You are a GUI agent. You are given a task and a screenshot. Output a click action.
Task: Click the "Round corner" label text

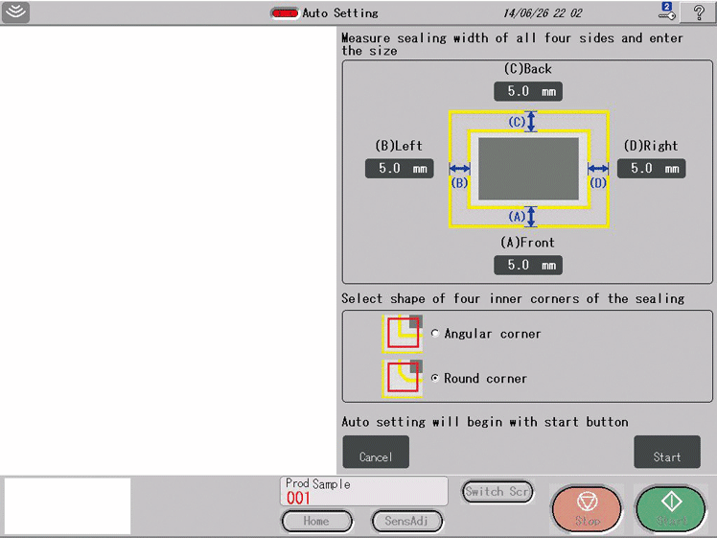click(x=486, y=379)
